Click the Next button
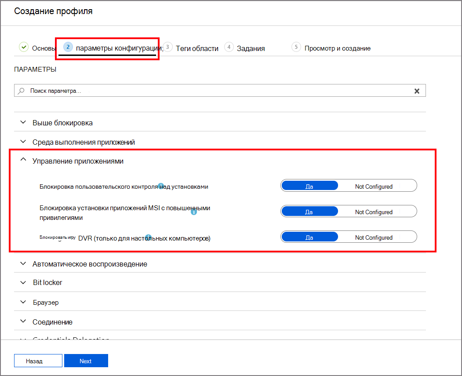Screen dimensions: 462x376 pyautogui.click(x=86, y=361)
